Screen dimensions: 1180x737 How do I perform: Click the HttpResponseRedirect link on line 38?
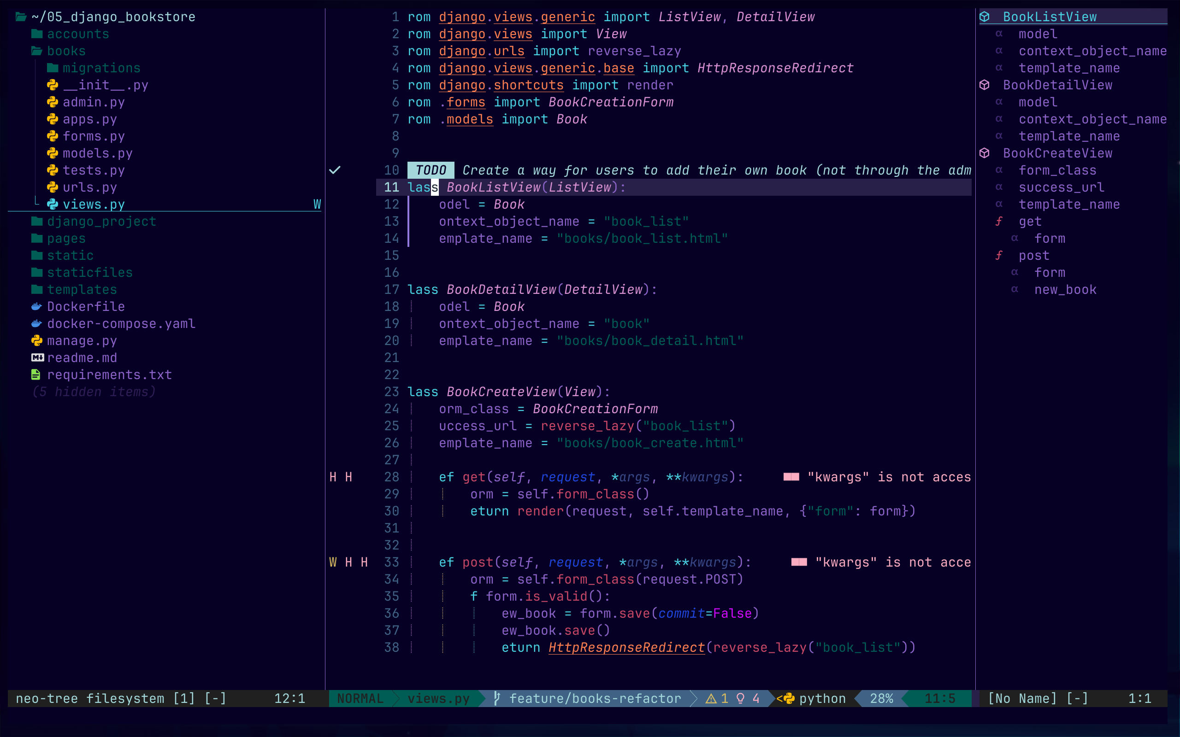pos(626,648)
